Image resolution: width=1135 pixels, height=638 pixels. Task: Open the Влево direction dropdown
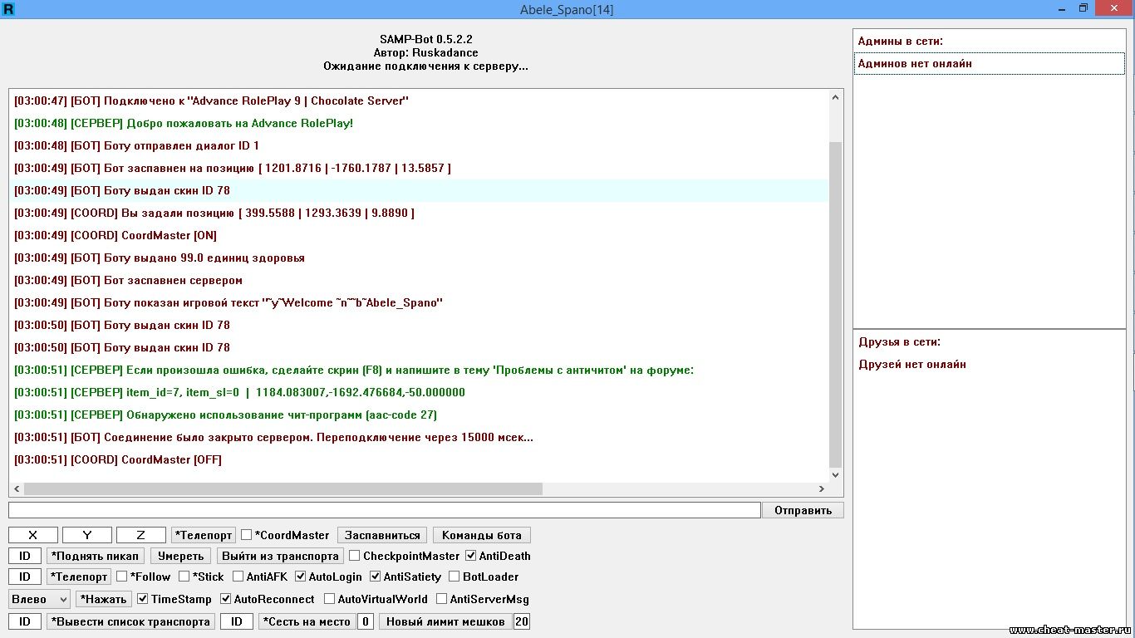(x=40, y=599)
